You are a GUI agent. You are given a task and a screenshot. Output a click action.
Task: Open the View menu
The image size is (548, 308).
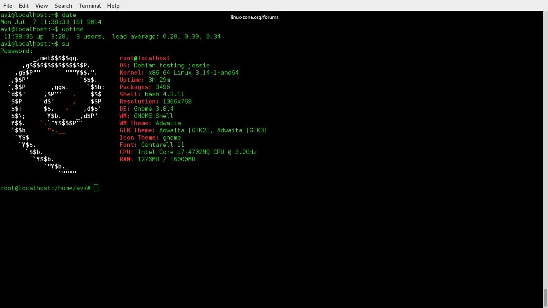click(x=41, y=6)
